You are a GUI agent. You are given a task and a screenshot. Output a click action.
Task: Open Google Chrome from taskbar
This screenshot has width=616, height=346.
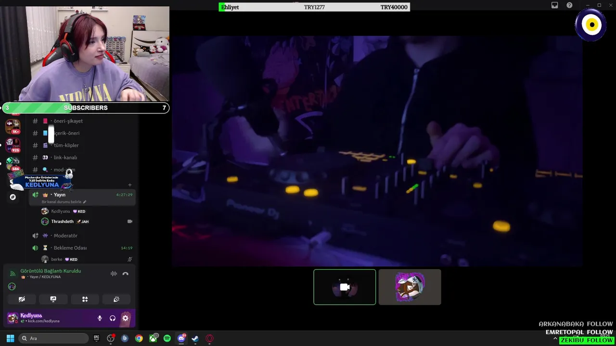139,338
